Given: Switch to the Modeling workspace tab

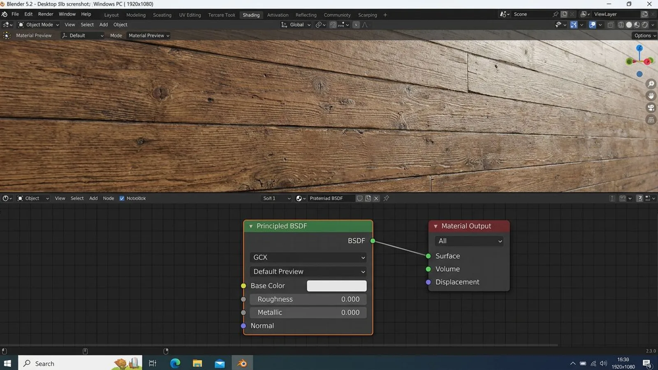Looking at the screenshot, I should point(136,15).
